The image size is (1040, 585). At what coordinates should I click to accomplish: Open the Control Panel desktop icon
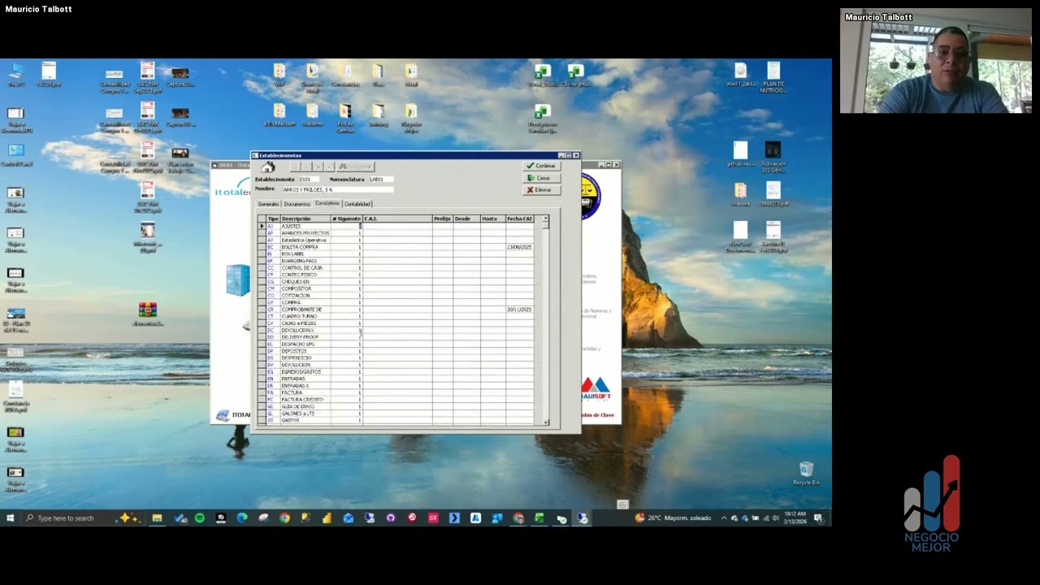click(x=15, y=155)
